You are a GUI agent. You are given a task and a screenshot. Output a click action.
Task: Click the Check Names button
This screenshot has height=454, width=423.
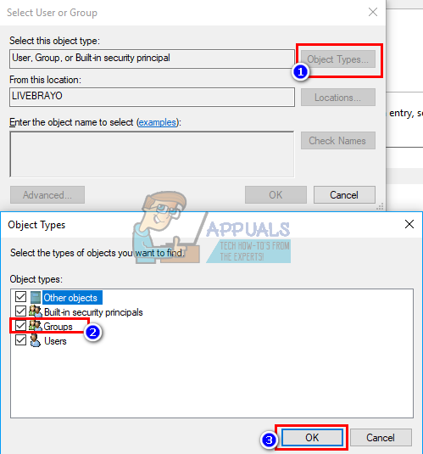click(x=338, y=140)
